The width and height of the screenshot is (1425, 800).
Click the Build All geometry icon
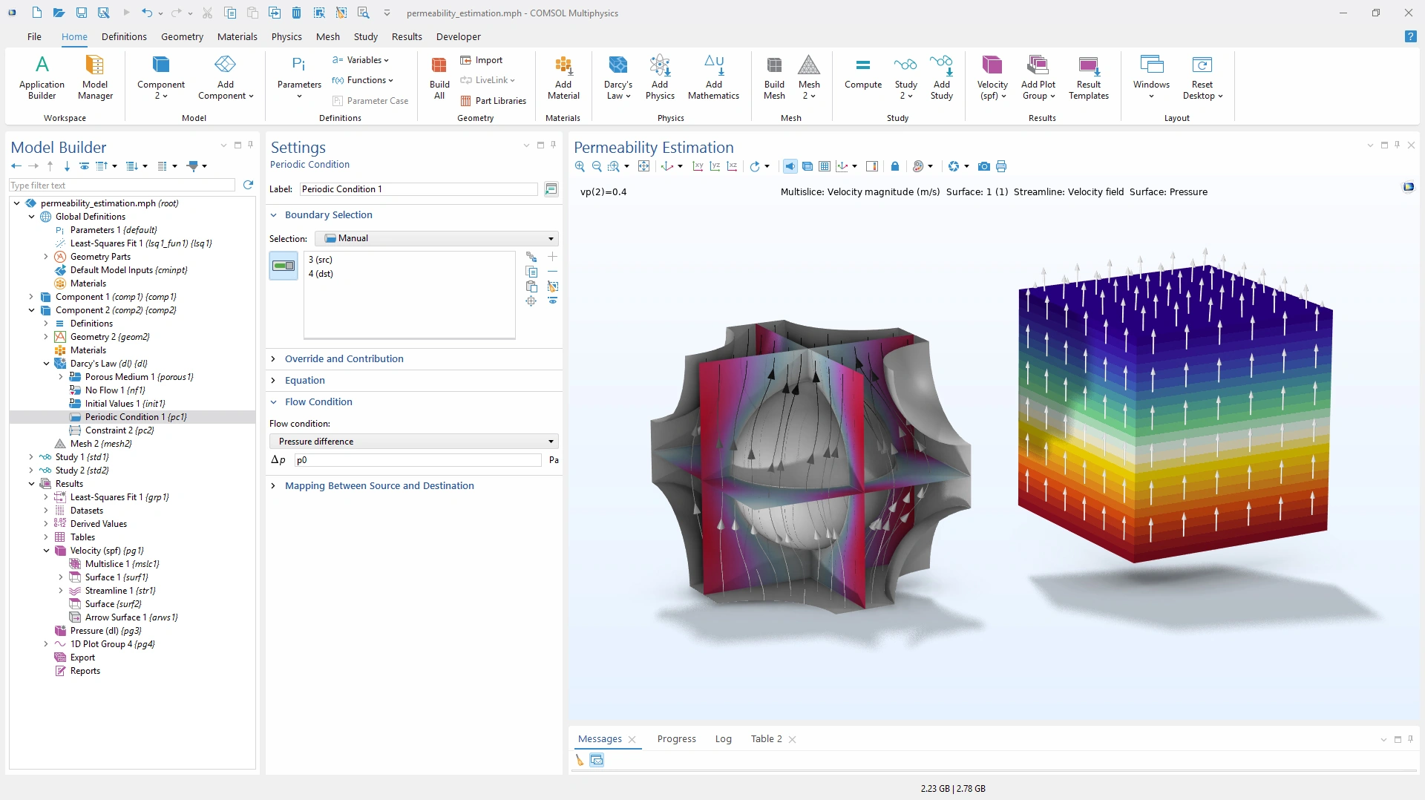[439, 77]
